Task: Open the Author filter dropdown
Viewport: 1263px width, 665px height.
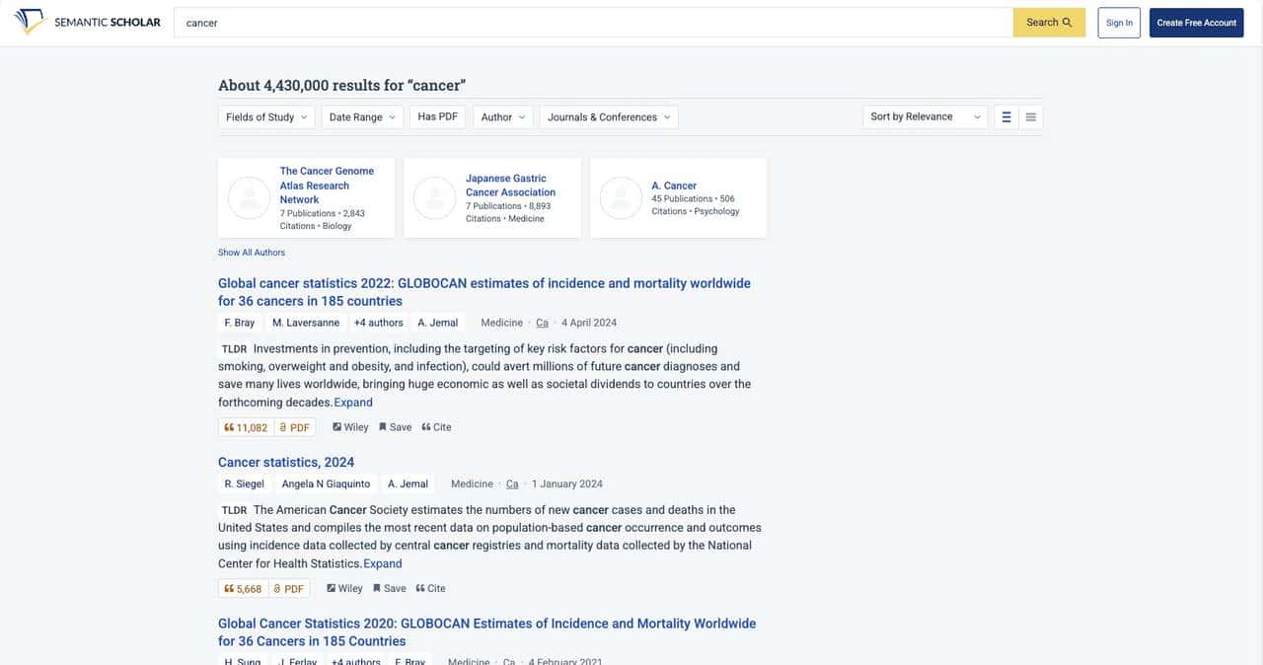Action: coord(503,116)
